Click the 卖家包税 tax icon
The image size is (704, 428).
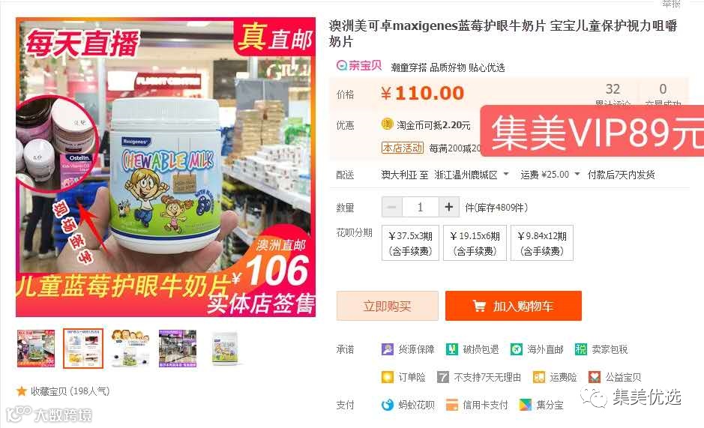pos(581,349)
